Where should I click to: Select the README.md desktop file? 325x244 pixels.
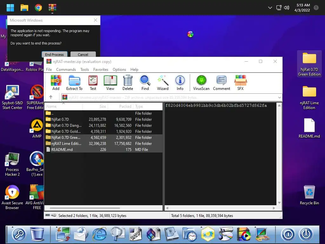[x=309, y=128]
